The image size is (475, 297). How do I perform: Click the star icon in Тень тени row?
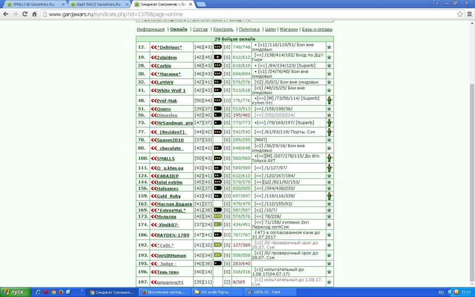(x=329, y=272)
